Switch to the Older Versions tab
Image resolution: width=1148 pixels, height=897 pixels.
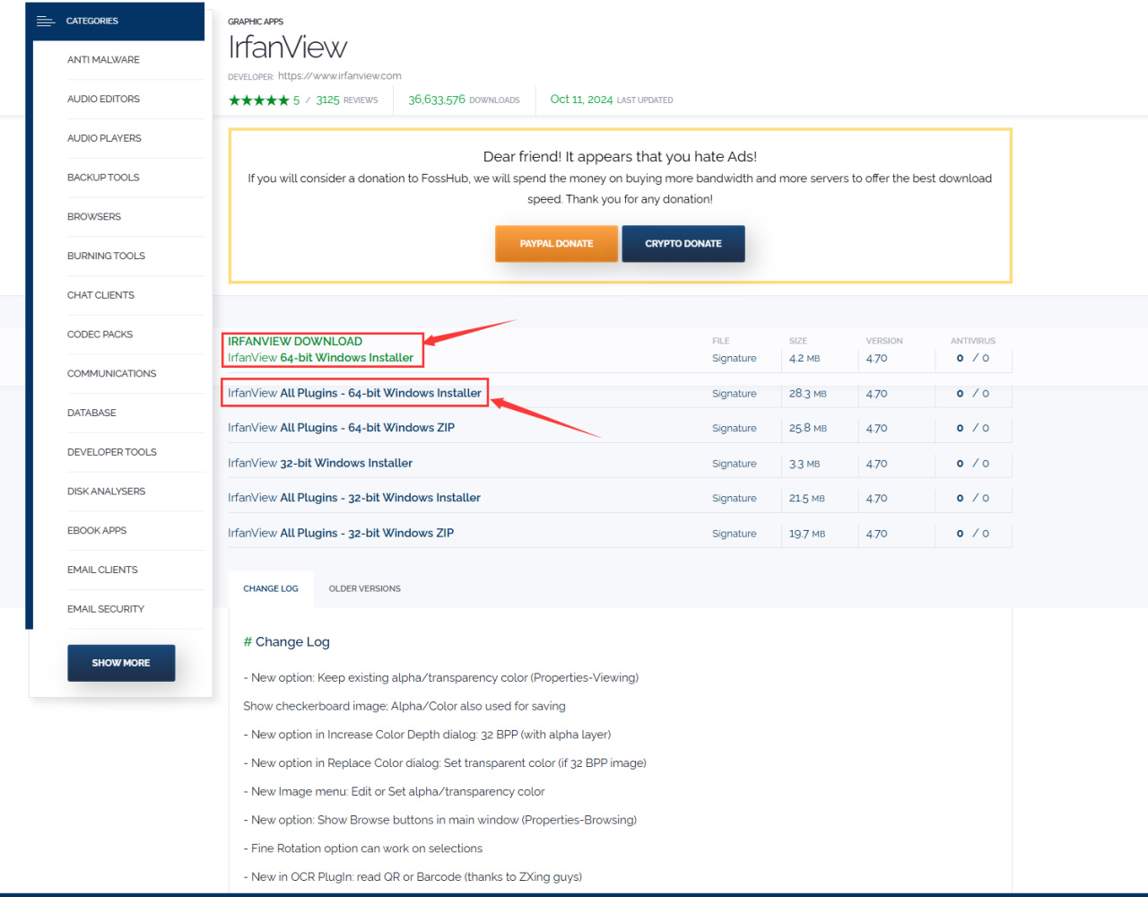point(365,589)
